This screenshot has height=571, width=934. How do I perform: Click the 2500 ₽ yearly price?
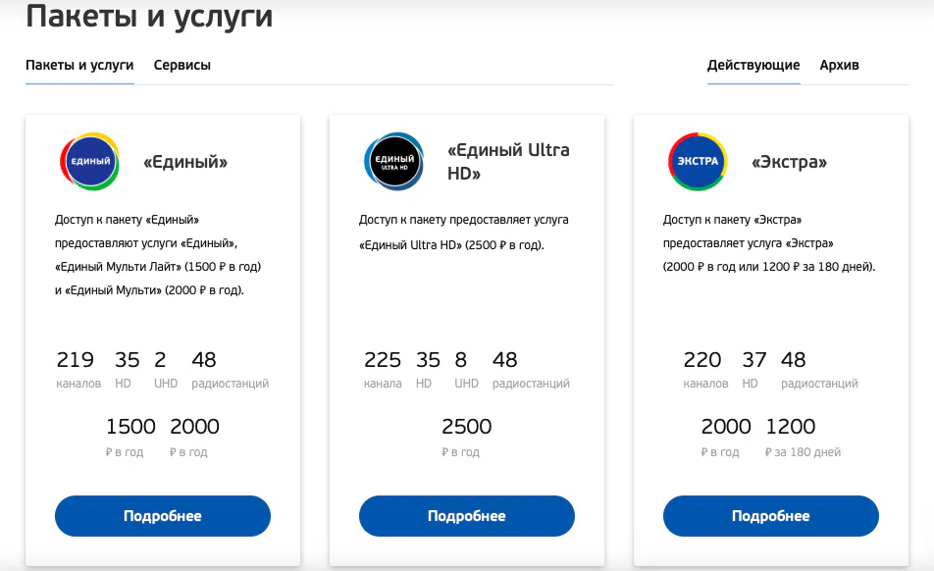pos(466,428)
